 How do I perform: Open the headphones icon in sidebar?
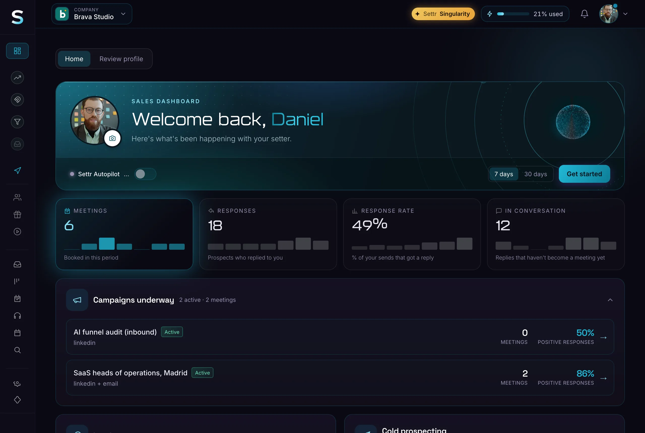(17, 316)
